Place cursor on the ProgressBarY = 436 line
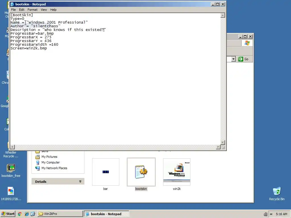The height and width of the screenshot is (218, 291). point(31,41)
